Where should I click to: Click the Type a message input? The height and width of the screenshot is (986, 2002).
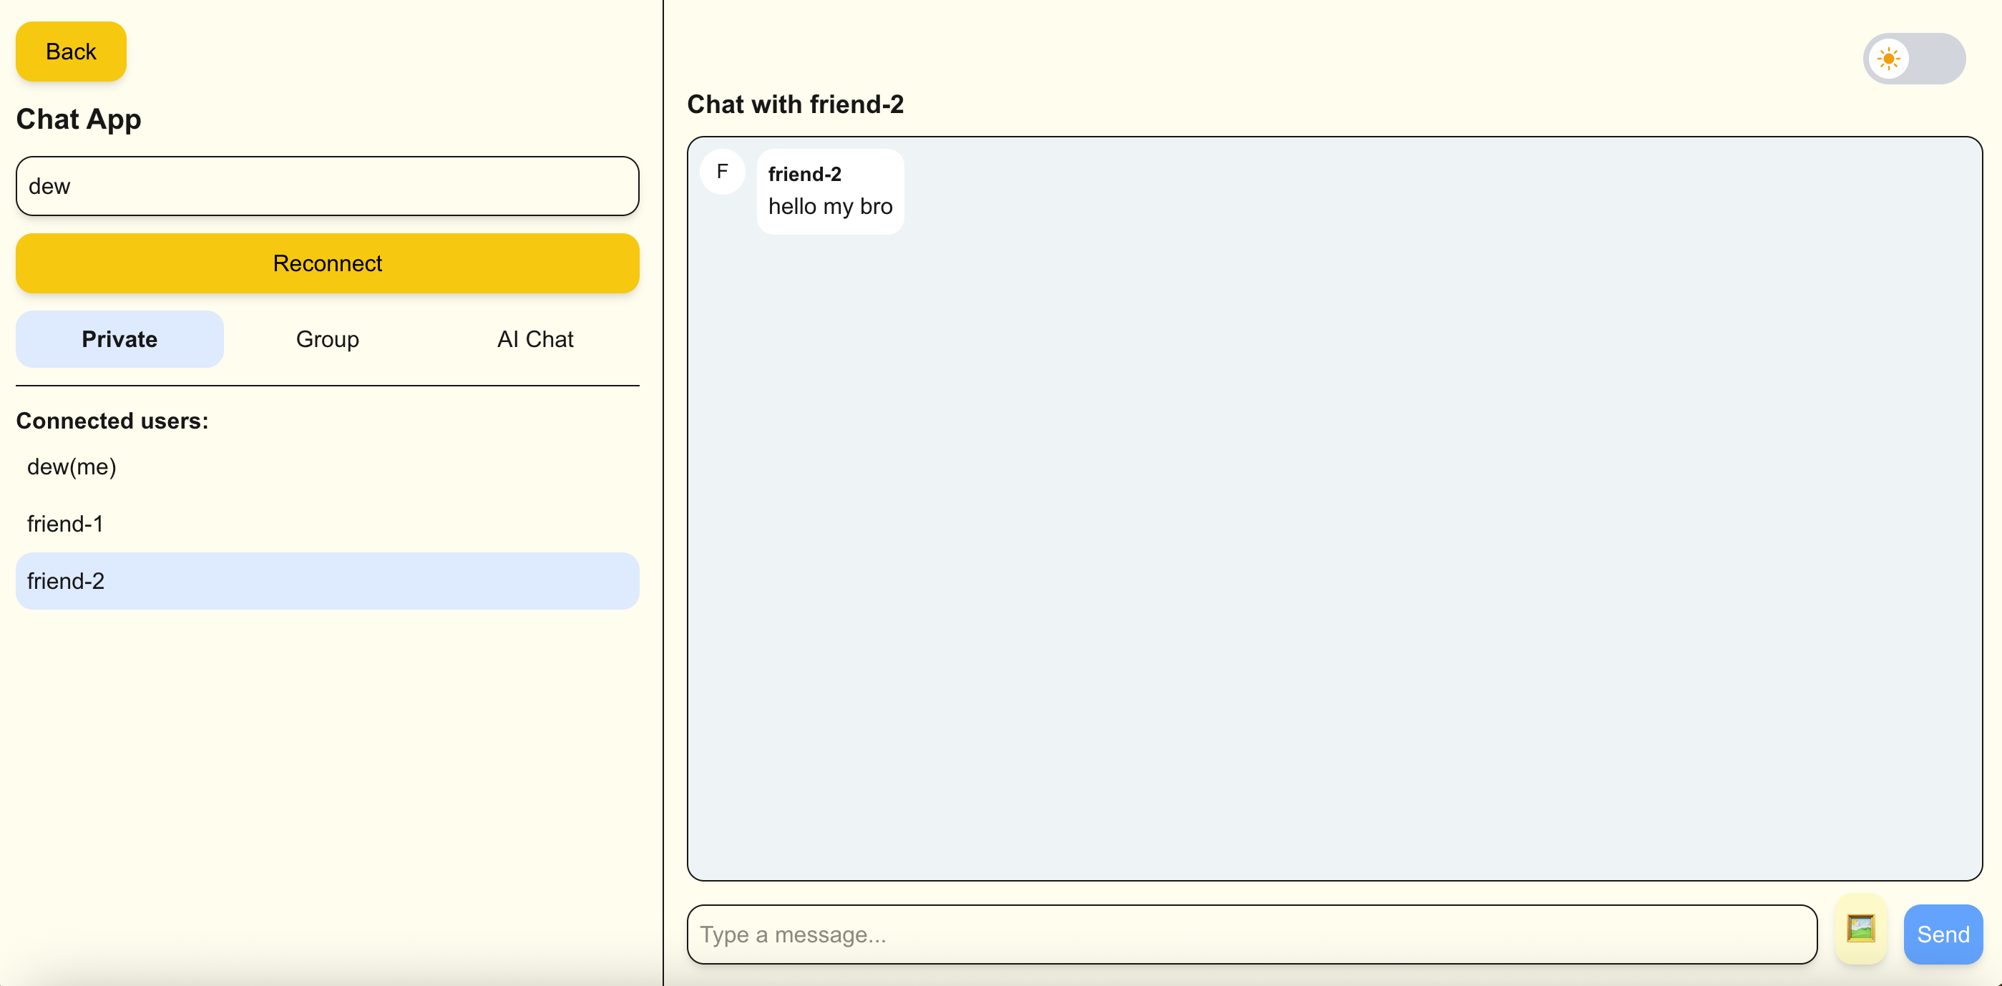[x=1251, y=934]
